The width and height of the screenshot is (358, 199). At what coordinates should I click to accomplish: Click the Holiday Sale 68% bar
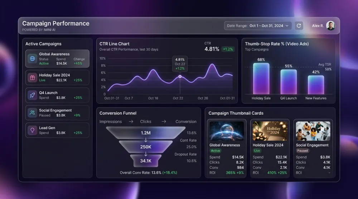261,78
